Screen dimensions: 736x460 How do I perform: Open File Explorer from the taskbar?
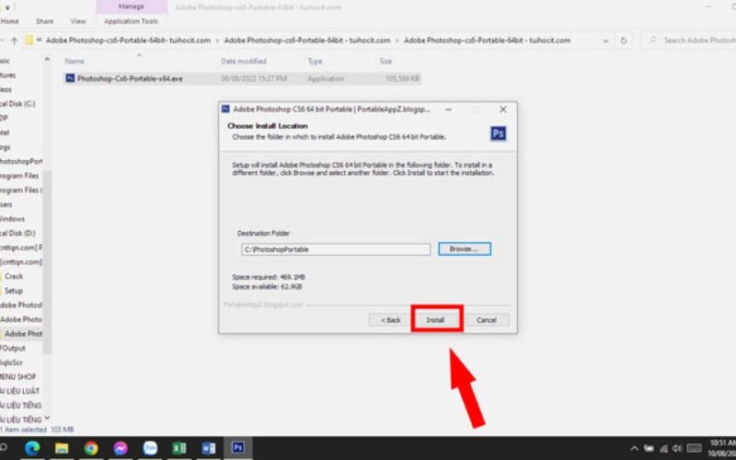pos(62,448)
